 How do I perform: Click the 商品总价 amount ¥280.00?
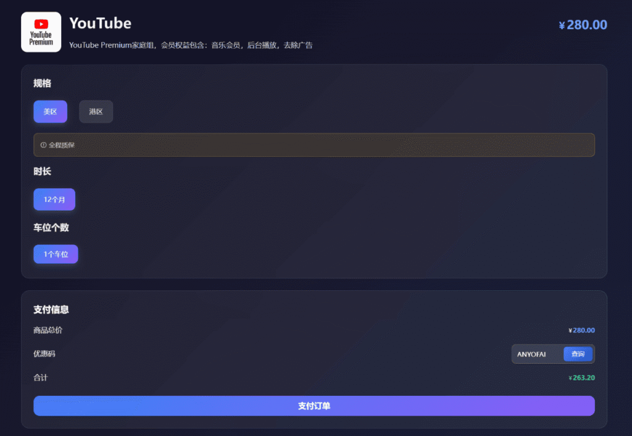(581, 330)
